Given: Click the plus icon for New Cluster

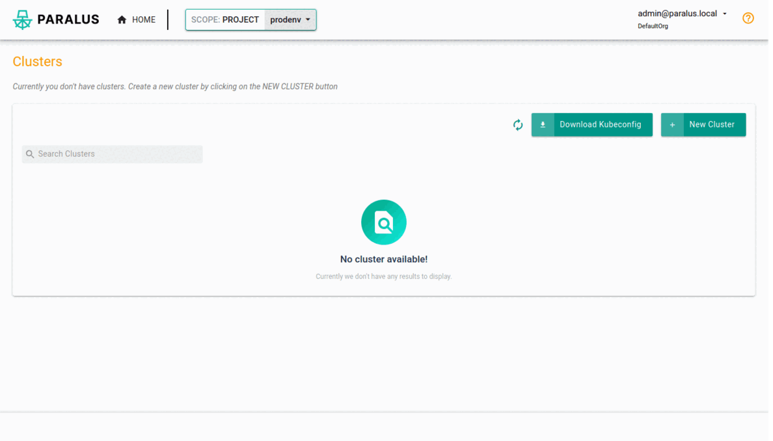Looking at the screenshot, I should tap(672, 125).
